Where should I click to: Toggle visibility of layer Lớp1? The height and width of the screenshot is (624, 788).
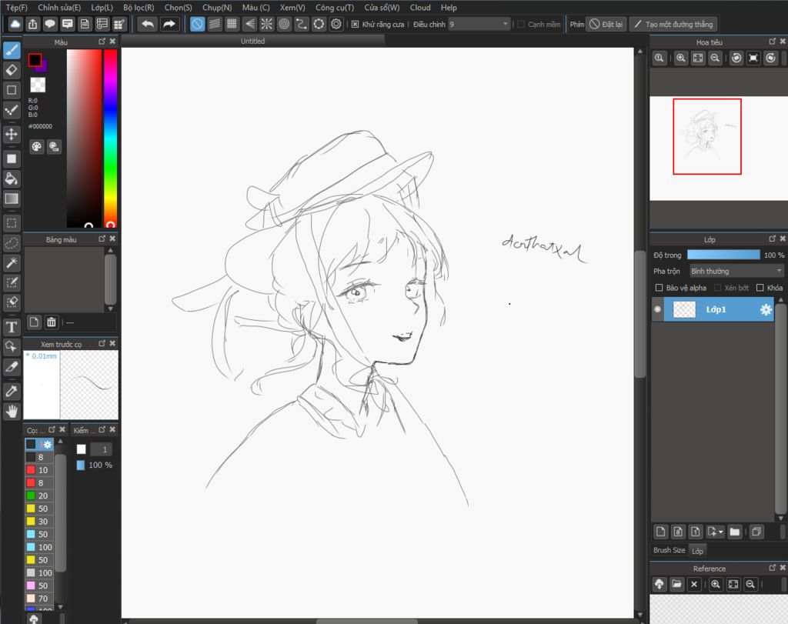pyautogui.click(x=657, y=309)
